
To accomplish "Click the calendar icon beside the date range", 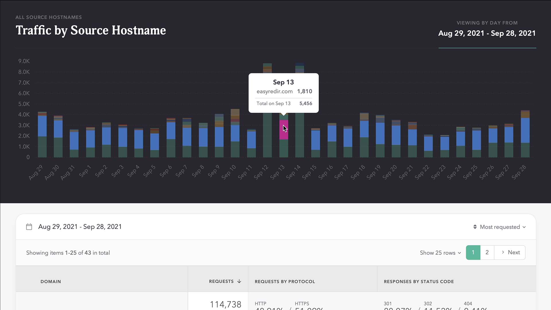I will 29,226.
